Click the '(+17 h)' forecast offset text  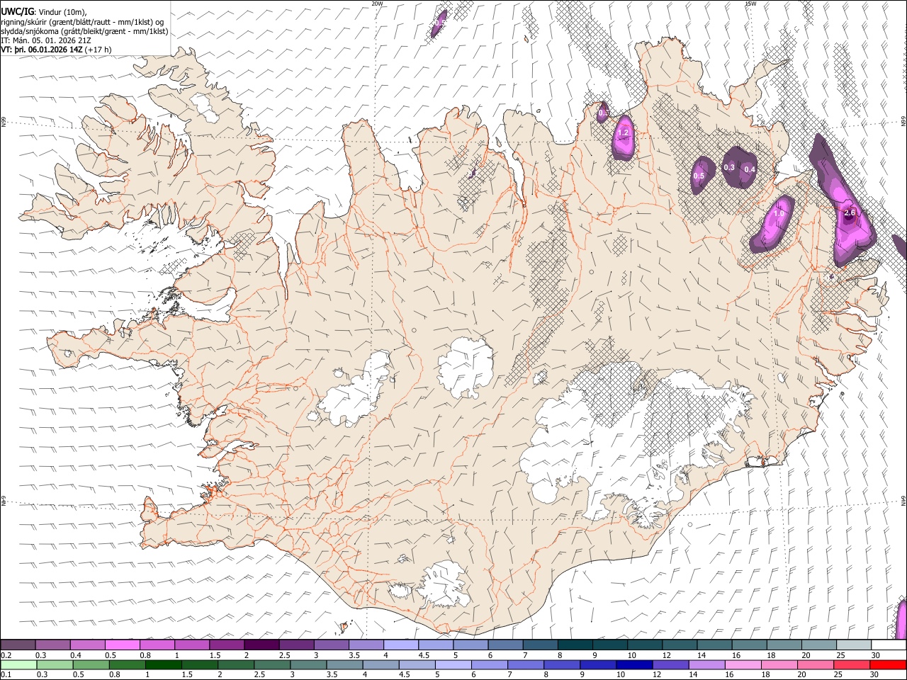pos(98,50)
